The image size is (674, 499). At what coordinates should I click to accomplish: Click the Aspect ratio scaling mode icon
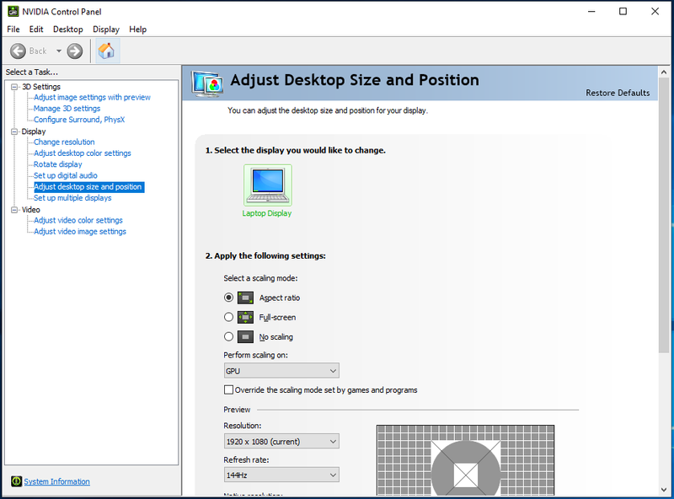click(245, 298)
